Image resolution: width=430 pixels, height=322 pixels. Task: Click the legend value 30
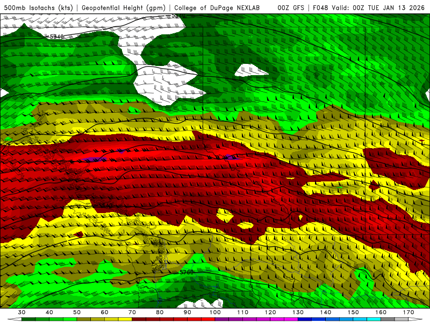21,312
